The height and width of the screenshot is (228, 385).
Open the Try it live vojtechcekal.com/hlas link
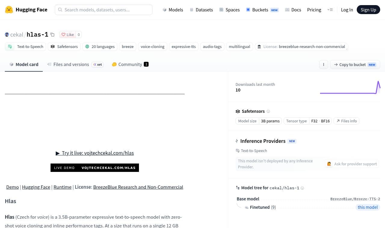(x=95, y=153)
